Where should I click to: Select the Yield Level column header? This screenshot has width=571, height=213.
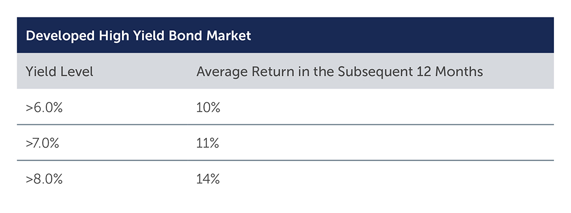[59, 71]
